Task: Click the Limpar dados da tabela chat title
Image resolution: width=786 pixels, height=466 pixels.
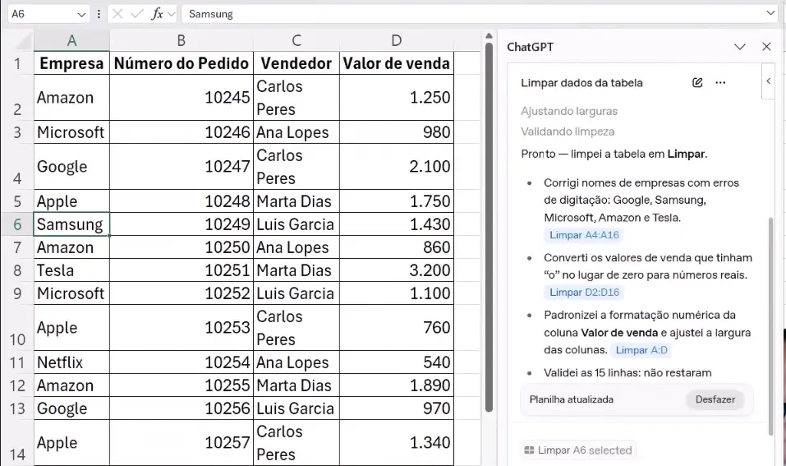Action: click(x=581, y=83)
